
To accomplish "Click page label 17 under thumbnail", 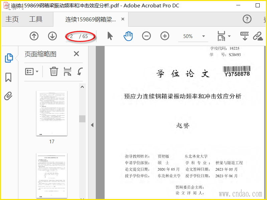I will 52,141.
